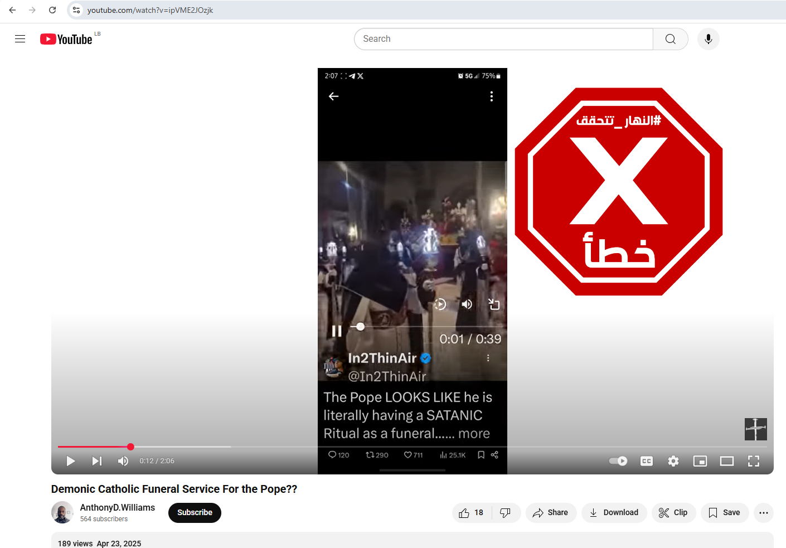Subscribe to AnthonyD.Williams channel
The image size is (786, 548).
point(195,513)
